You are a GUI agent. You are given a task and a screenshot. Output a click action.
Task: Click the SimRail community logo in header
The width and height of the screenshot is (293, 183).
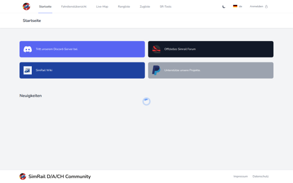26,6
